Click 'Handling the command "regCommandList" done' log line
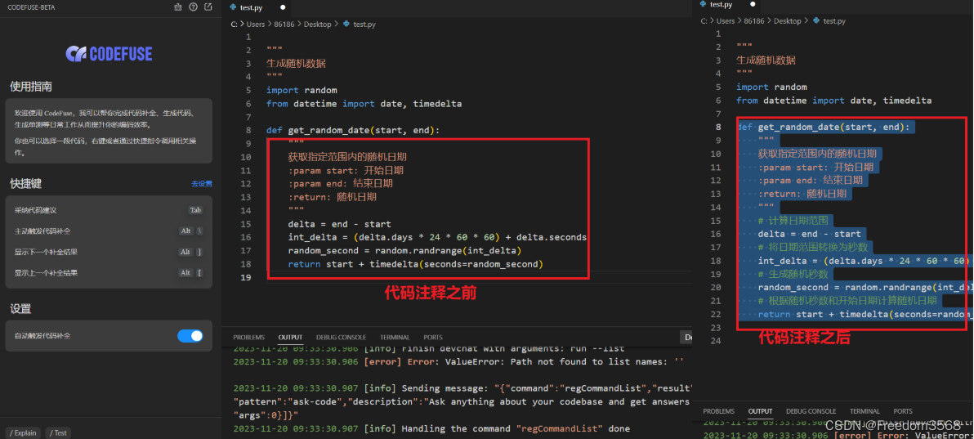Image resolution: width=974 pixels, height=439 pixels. (431, 428)
